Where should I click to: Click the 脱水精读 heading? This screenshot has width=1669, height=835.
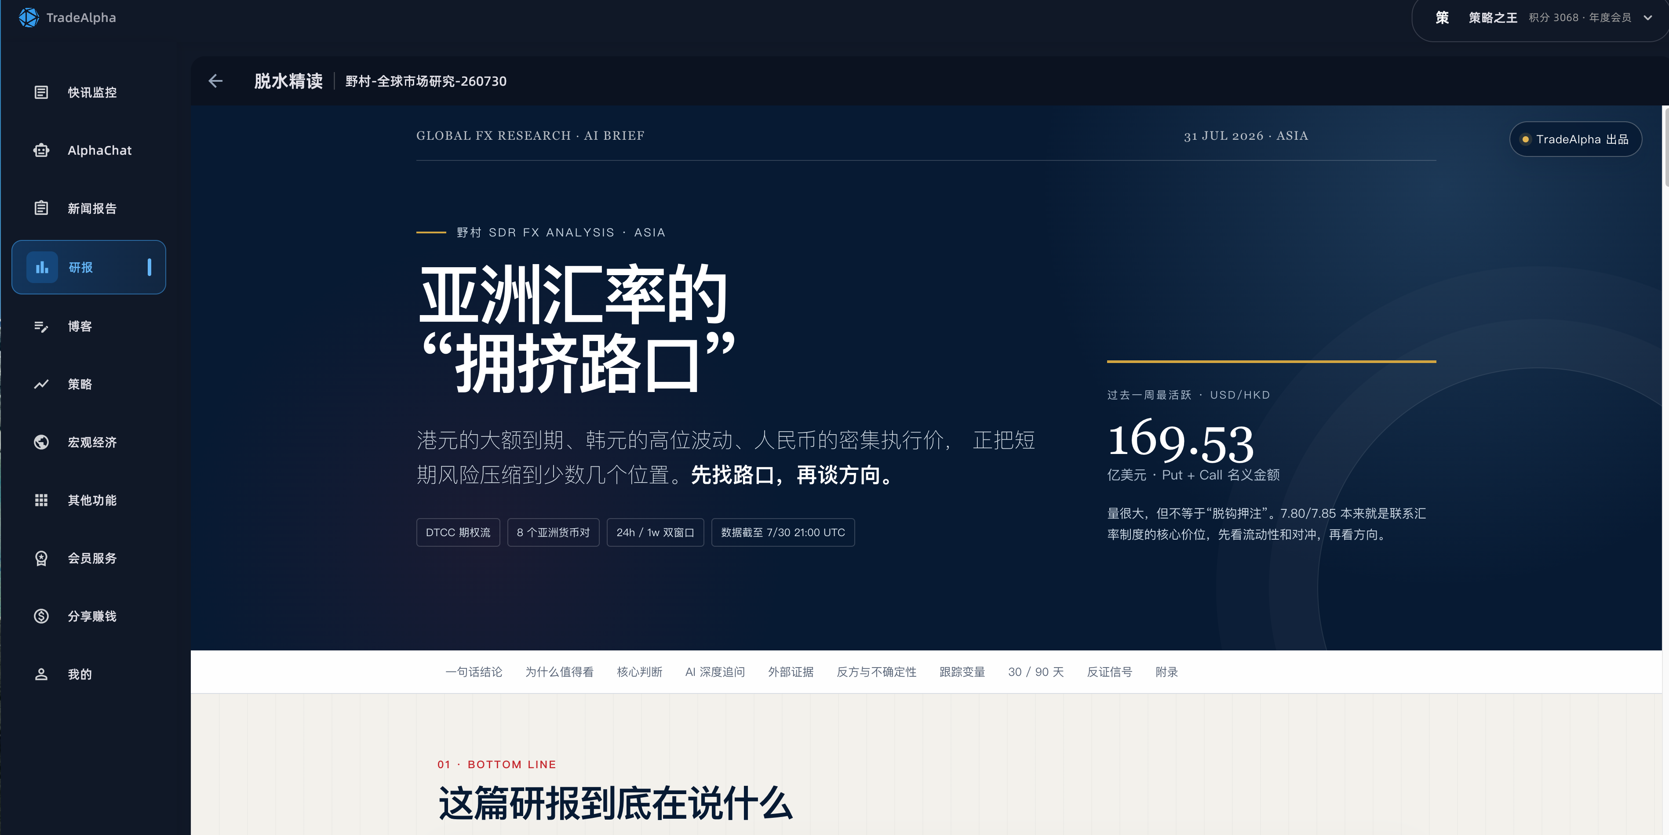coord(288,81)
